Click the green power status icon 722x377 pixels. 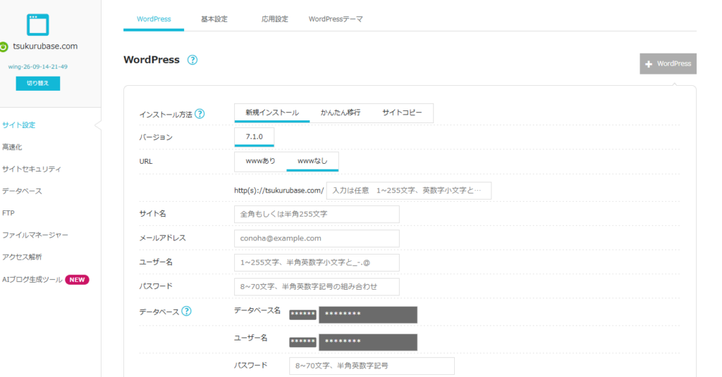(x=4, y=47)
